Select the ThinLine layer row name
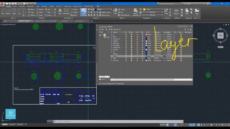Image resolution: width=230 pixels, height=129 pixels. tap(116, 61)
